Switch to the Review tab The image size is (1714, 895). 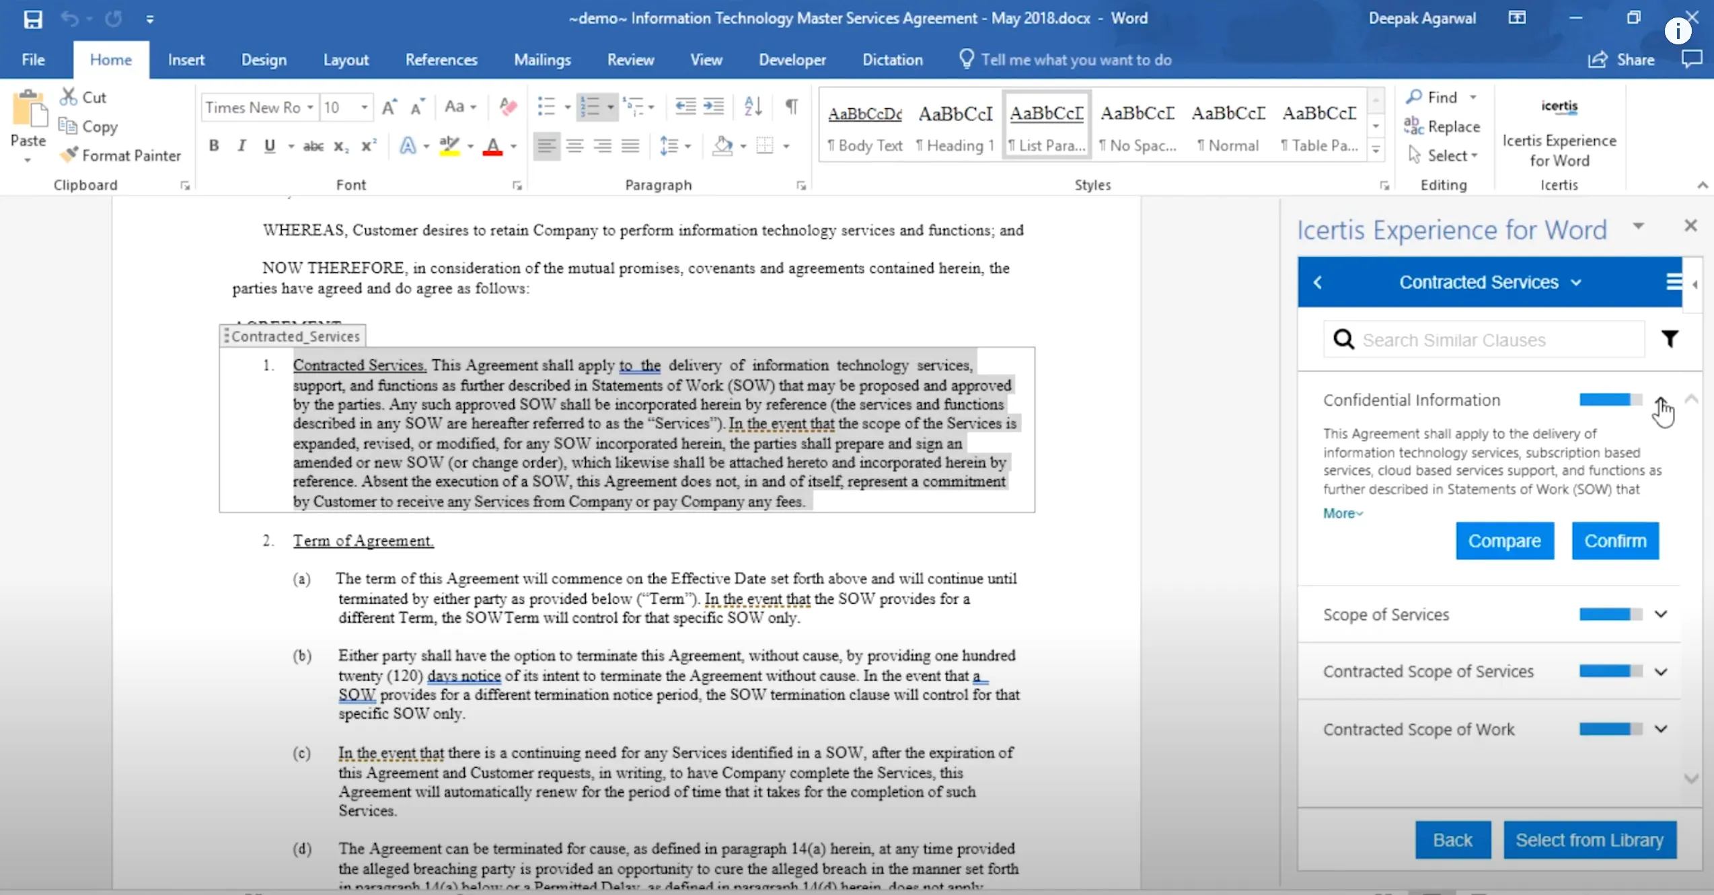tap(630, 60)
